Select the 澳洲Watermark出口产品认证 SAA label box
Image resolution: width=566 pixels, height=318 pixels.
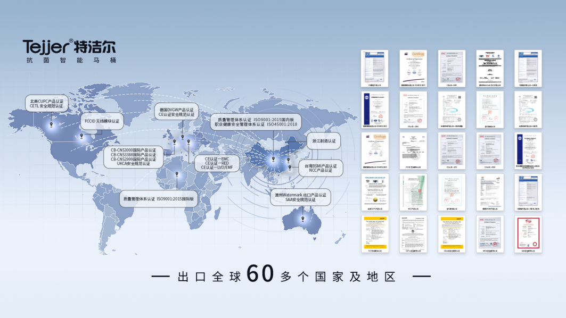300,197
